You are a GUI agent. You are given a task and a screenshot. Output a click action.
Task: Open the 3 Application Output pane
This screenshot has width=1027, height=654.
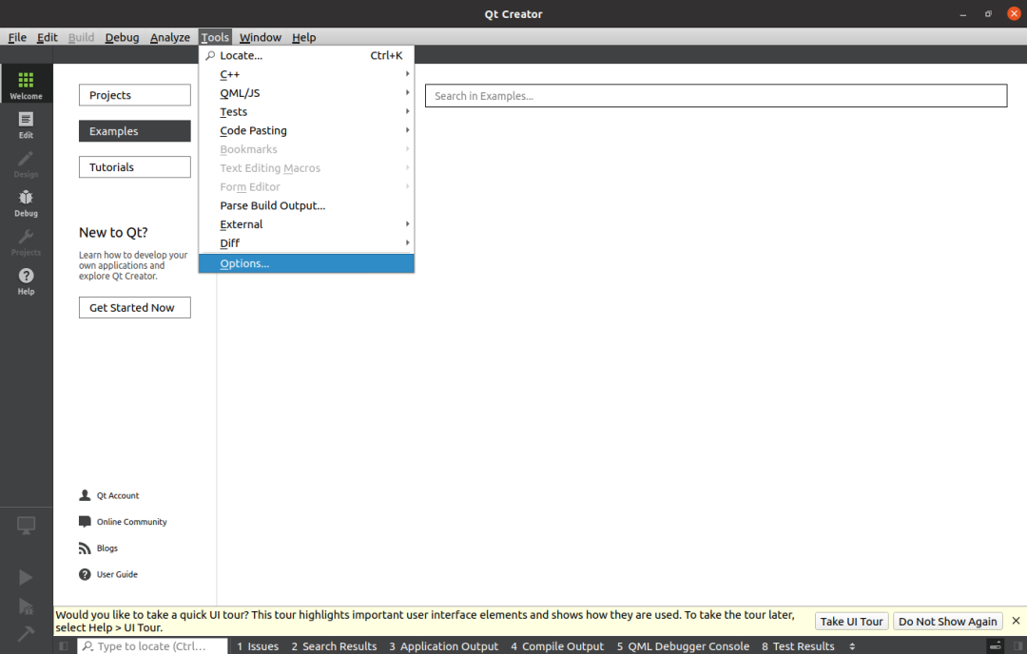[443, 646]
